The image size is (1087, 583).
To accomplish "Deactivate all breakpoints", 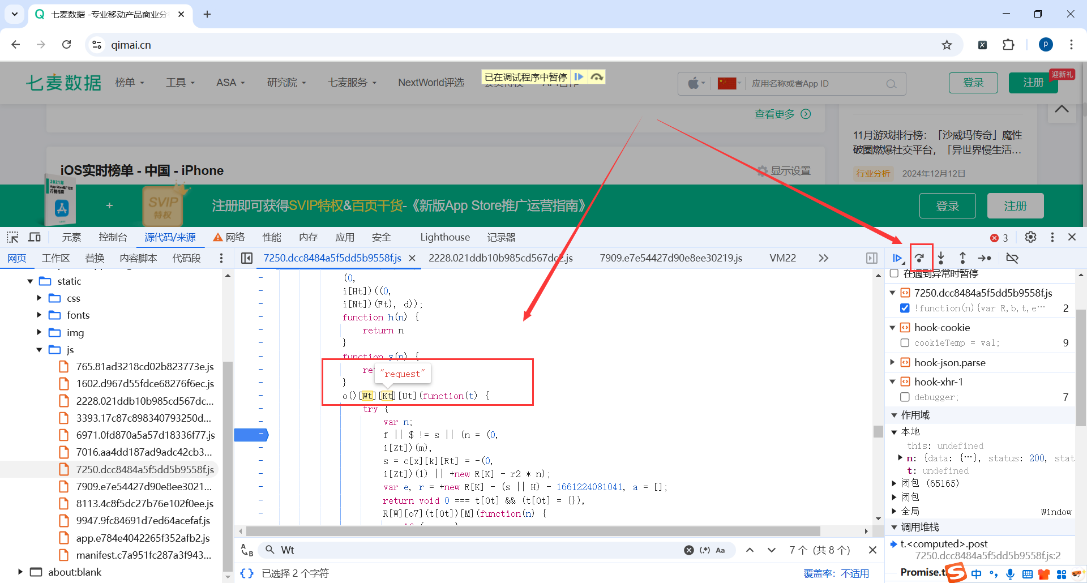I will pyautogui.click(x=1012, y=258).
